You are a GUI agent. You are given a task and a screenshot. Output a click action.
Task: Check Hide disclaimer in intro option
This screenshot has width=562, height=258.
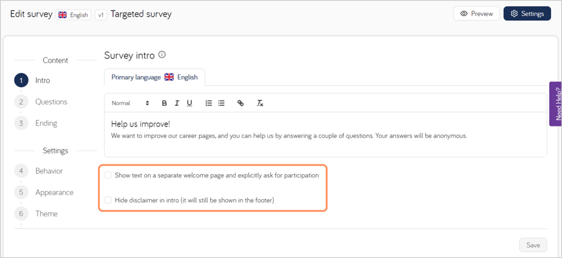108,201
